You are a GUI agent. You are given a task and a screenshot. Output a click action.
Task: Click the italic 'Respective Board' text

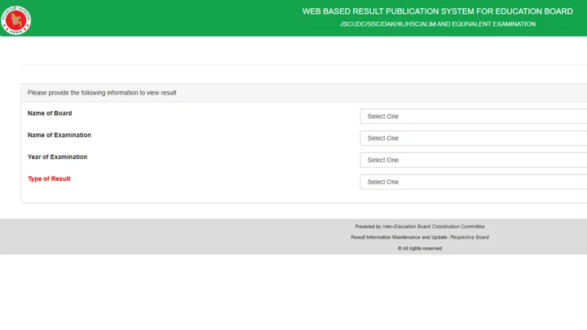[x=469, y=237]
